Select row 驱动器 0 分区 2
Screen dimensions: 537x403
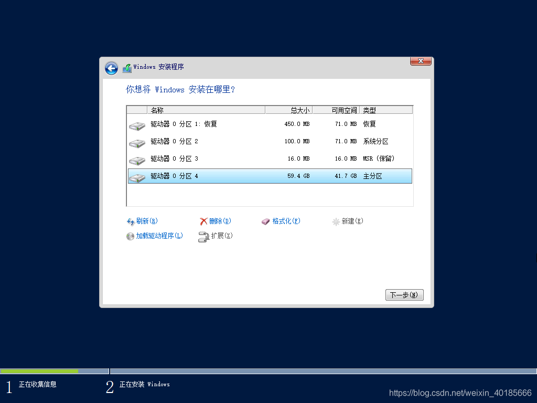270,142
